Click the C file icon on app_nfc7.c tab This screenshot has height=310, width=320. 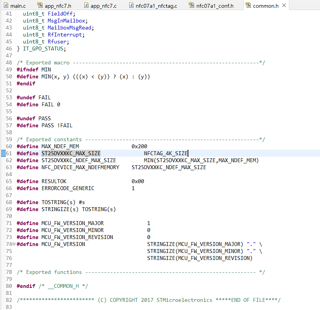[x=86, y=5]
